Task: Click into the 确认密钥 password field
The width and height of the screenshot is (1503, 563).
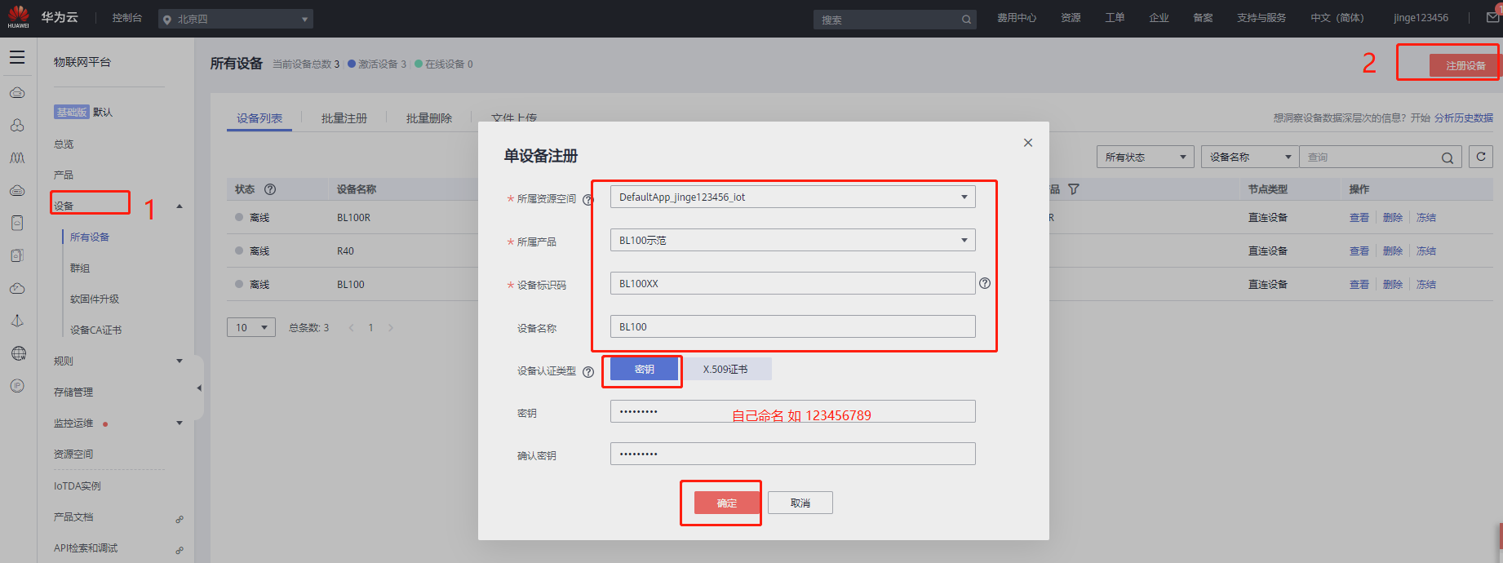Action: pos(792,454)
